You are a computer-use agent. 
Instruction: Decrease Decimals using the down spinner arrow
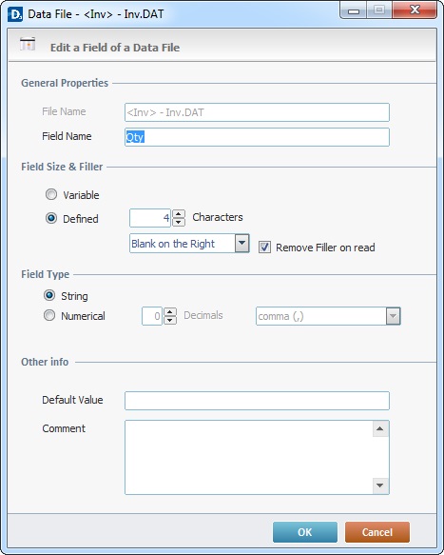coord(170,320)
